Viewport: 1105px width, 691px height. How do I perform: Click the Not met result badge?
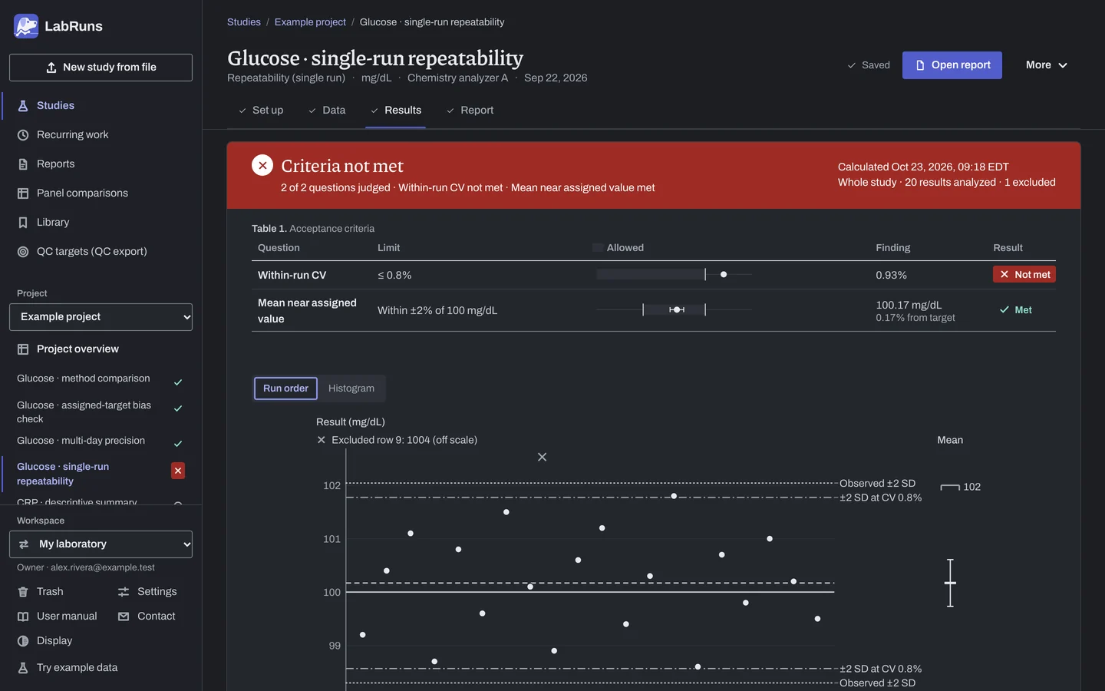1024,275
